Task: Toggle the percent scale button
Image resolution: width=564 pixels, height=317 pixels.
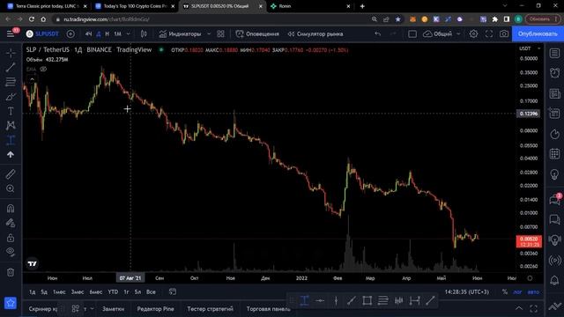Action: [505, 291]
